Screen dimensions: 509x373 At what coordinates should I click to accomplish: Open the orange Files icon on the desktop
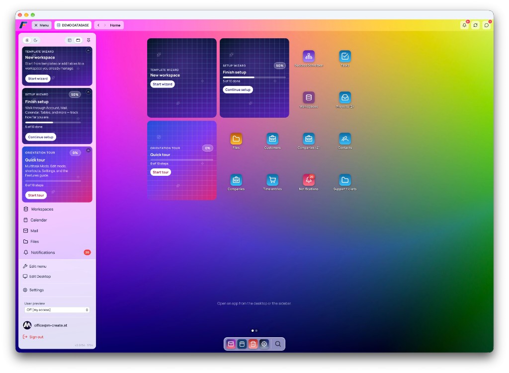click(236, 139)
